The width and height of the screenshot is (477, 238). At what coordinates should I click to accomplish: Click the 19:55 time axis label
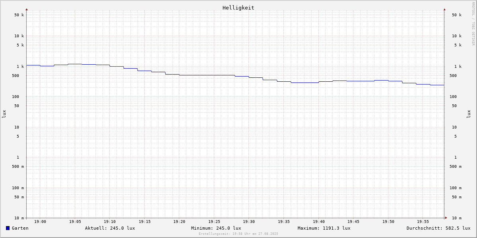423,222
